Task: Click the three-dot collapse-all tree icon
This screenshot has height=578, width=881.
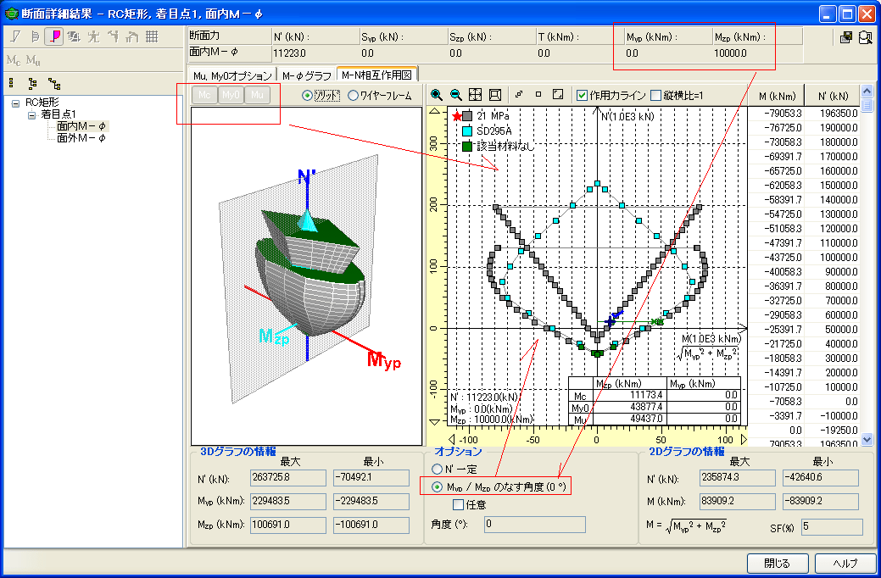Action: [11, 84]
